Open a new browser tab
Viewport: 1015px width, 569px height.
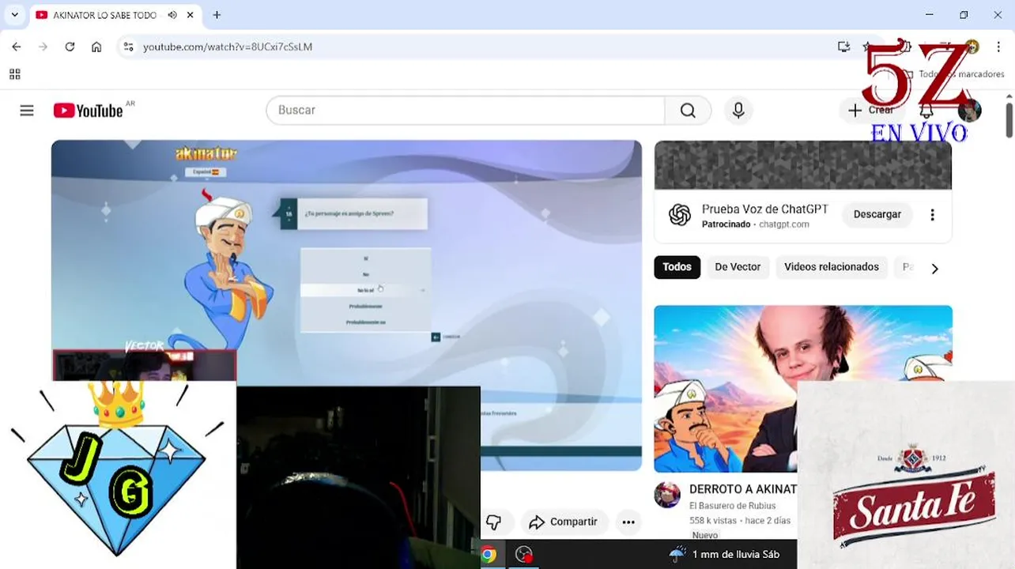[x=217, y=15]
